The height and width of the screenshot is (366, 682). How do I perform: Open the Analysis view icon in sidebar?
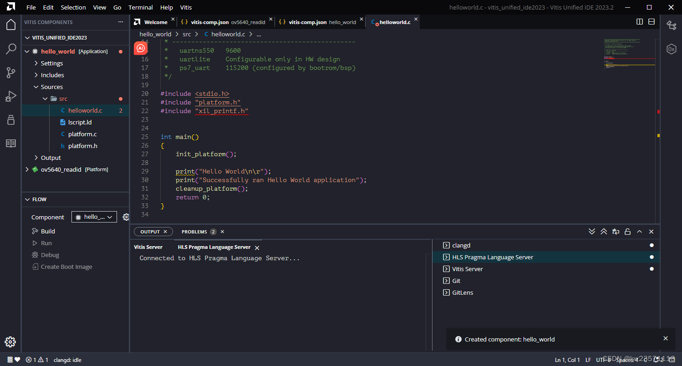click(x=11, y=120)
